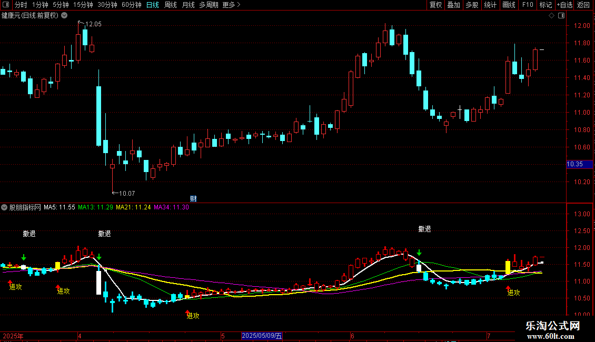
Task: Click the month 6 label on the time axis
Action: click(x=352, y=336)
